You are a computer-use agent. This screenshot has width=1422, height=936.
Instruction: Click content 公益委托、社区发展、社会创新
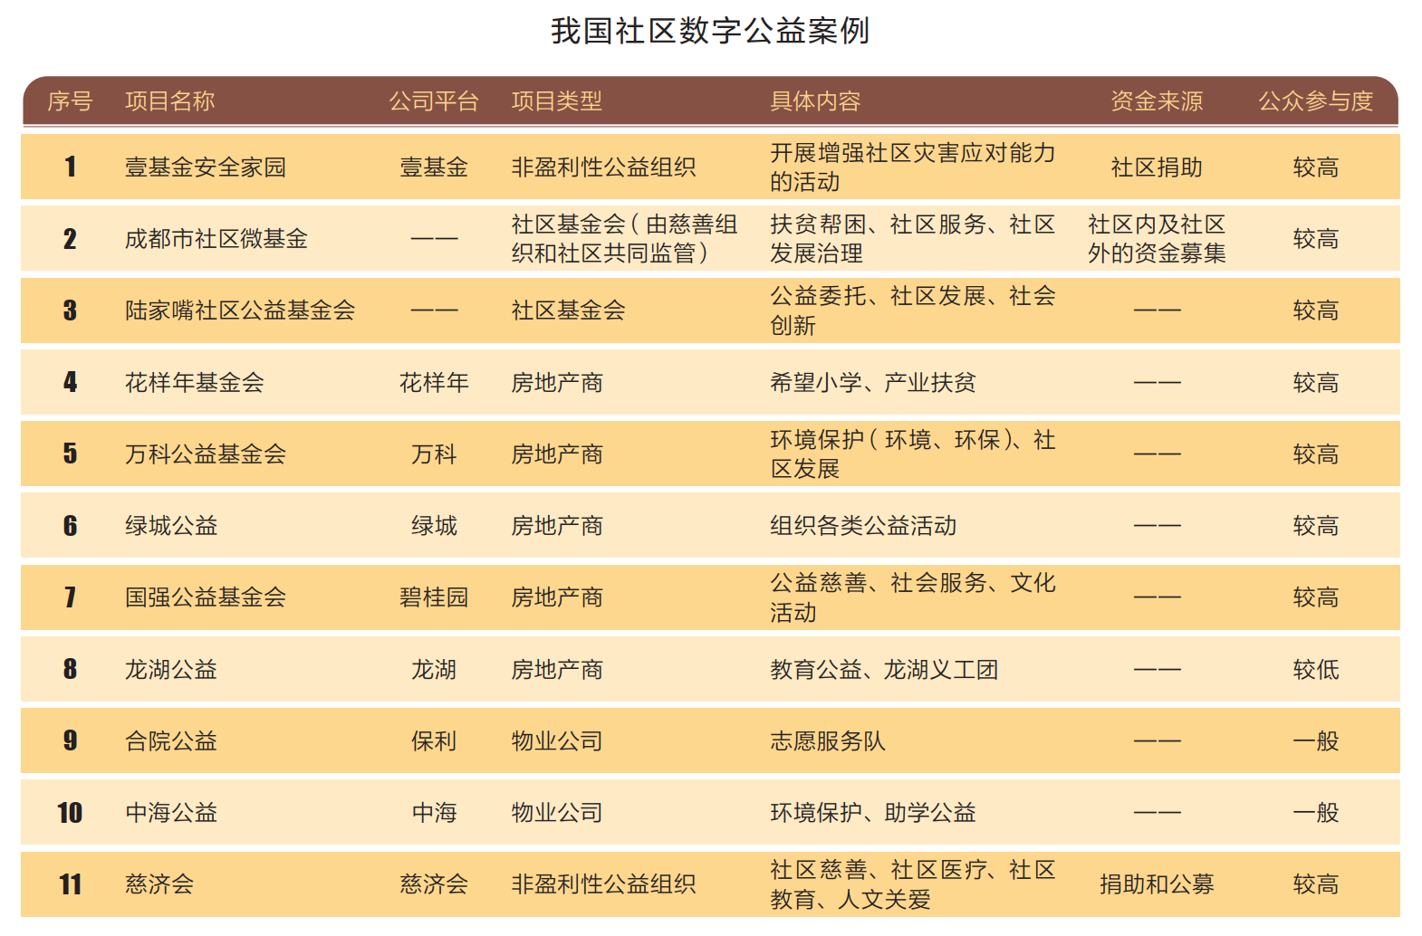(913, 310)
